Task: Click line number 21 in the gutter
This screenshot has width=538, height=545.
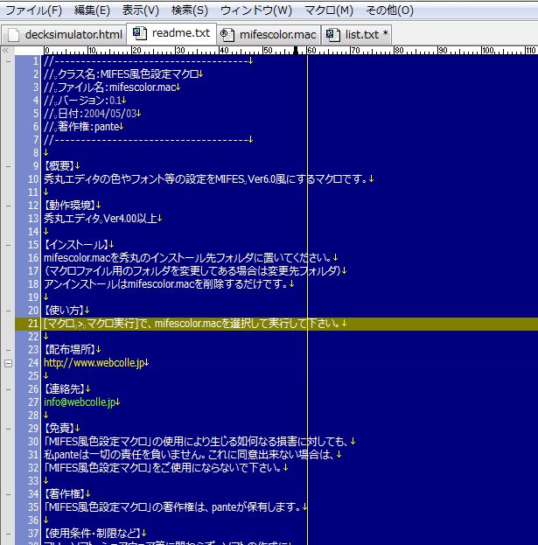Action: (33, 324)
